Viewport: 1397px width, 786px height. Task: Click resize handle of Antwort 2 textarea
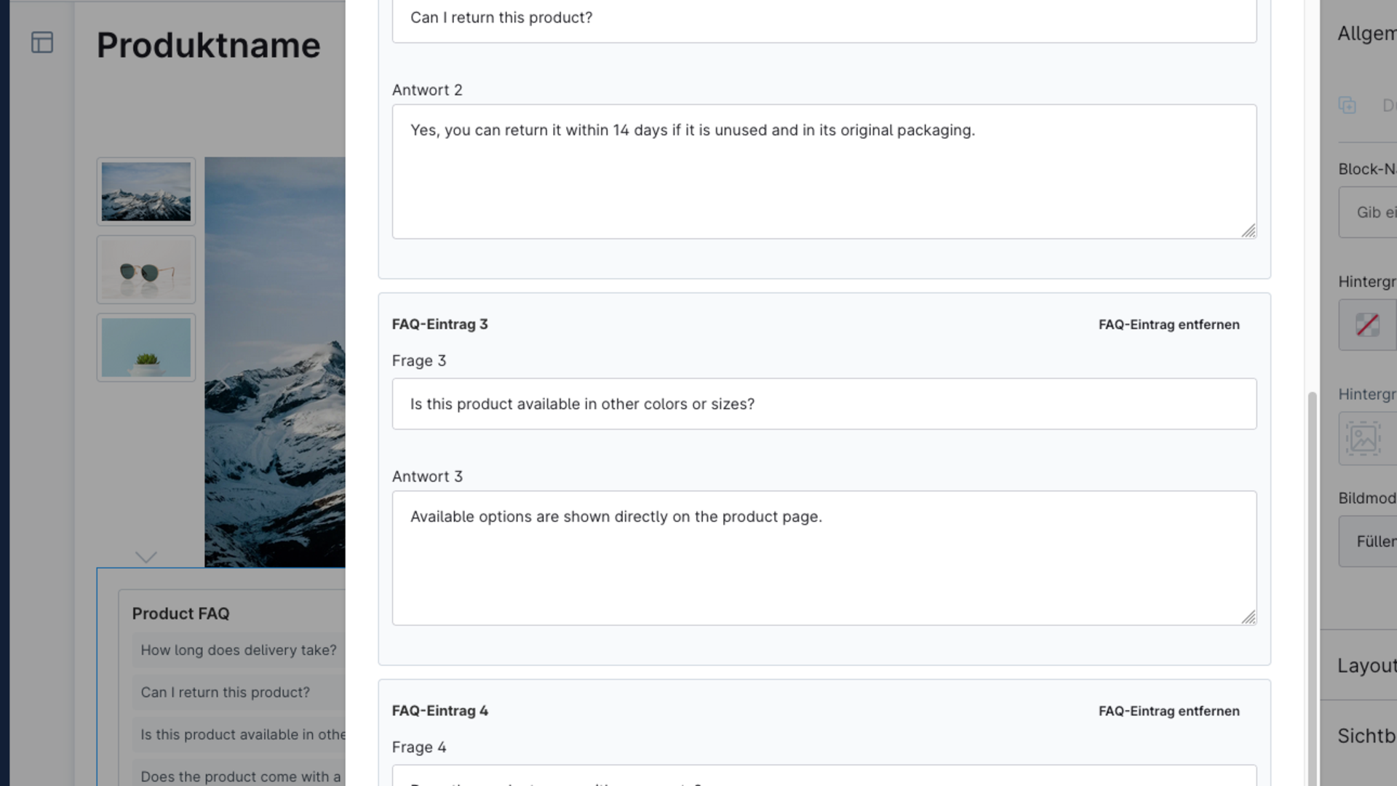click(x=1249, y=231)
